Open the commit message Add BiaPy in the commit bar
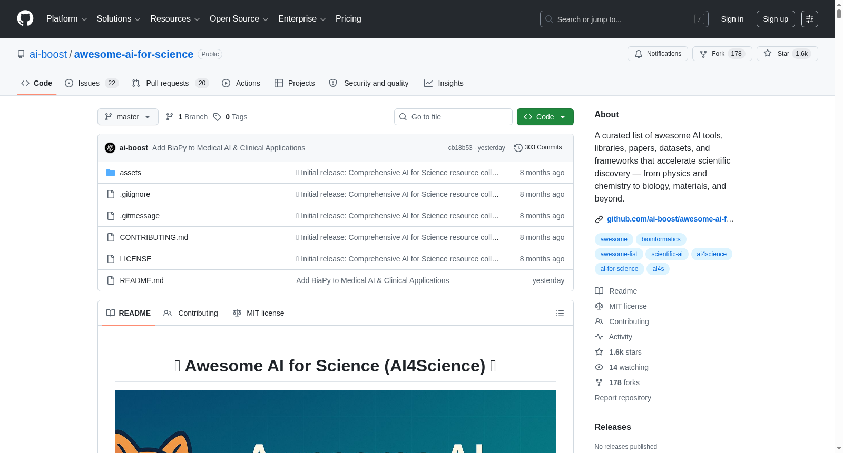Image resolution: width=843 pixels, height=453 pixels. [x=229, y=148]
